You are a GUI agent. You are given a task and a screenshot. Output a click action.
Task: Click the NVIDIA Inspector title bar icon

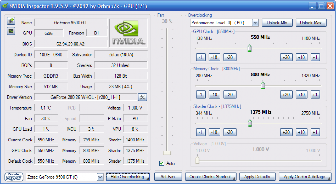[x=4, y=6]
